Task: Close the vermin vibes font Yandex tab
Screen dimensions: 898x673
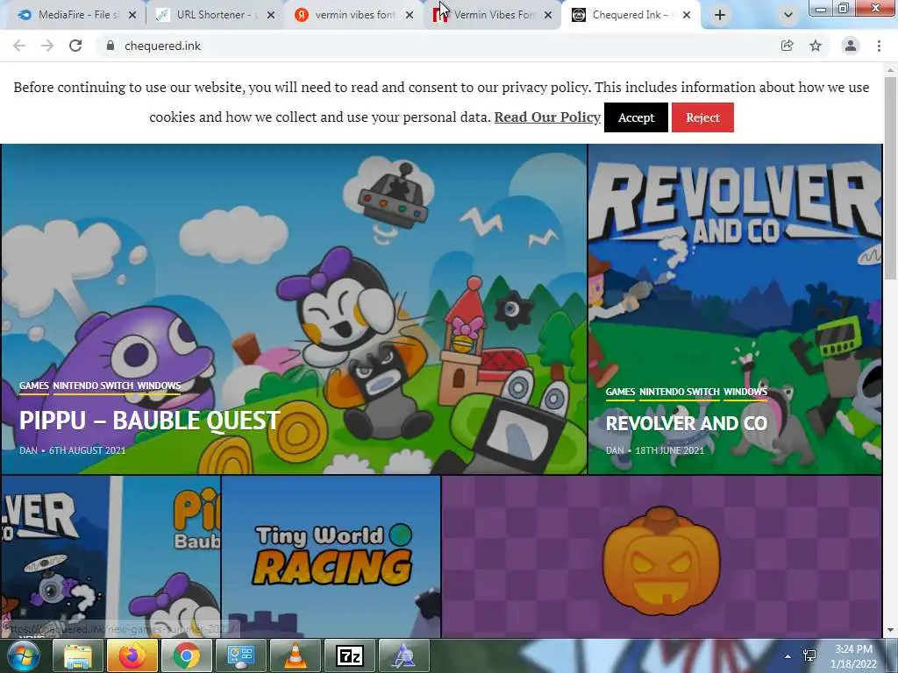Action: 410,15
